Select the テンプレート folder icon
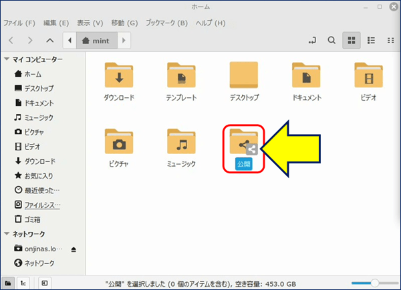The height and width of the screenshot is (290, 401). 181,75
